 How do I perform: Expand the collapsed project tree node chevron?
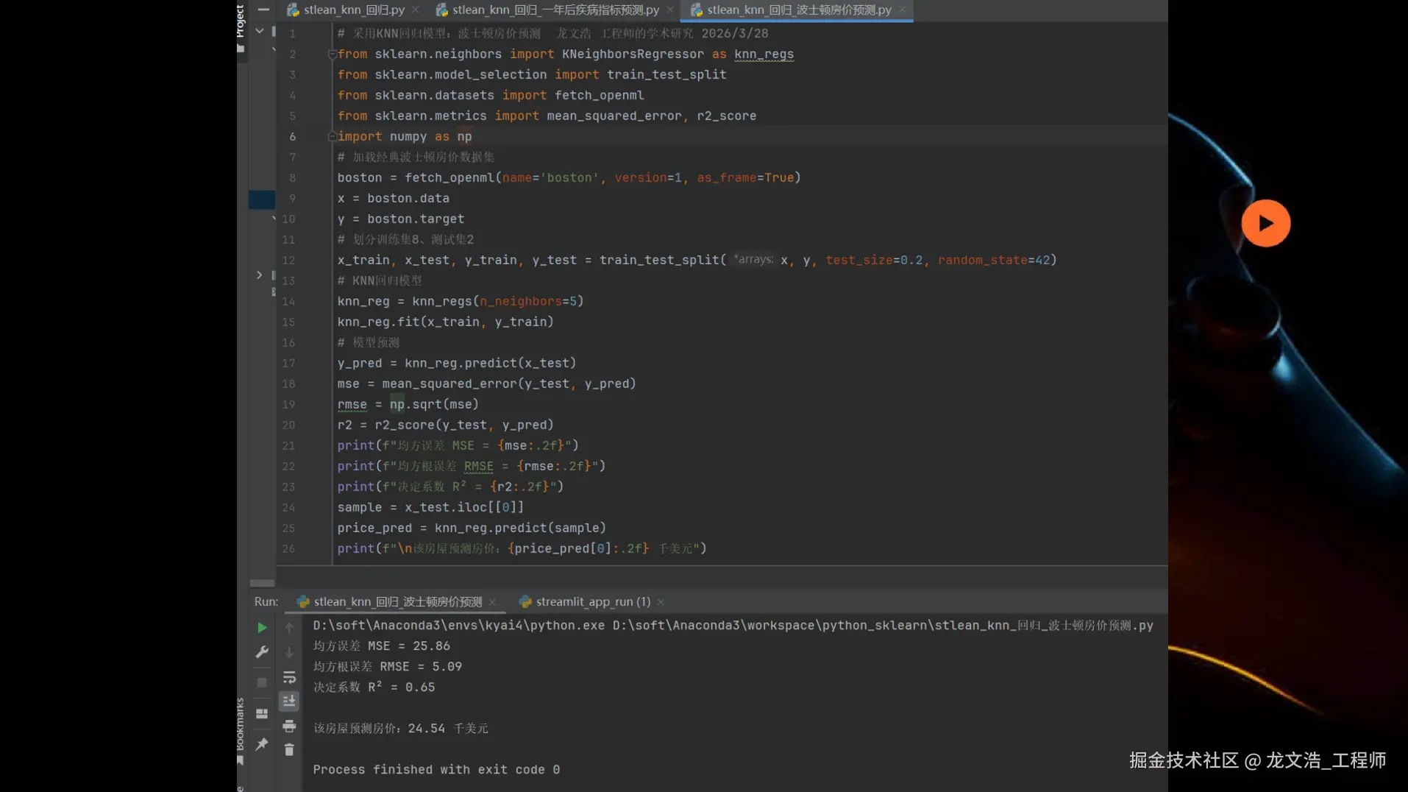tap(259, 275)
